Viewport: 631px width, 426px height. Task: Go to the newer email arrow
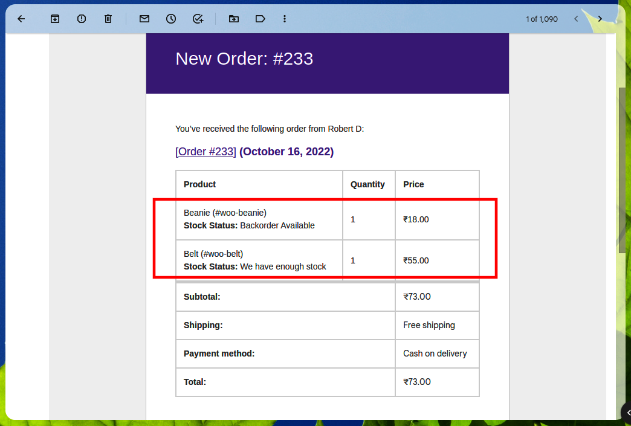pos(576,19)
